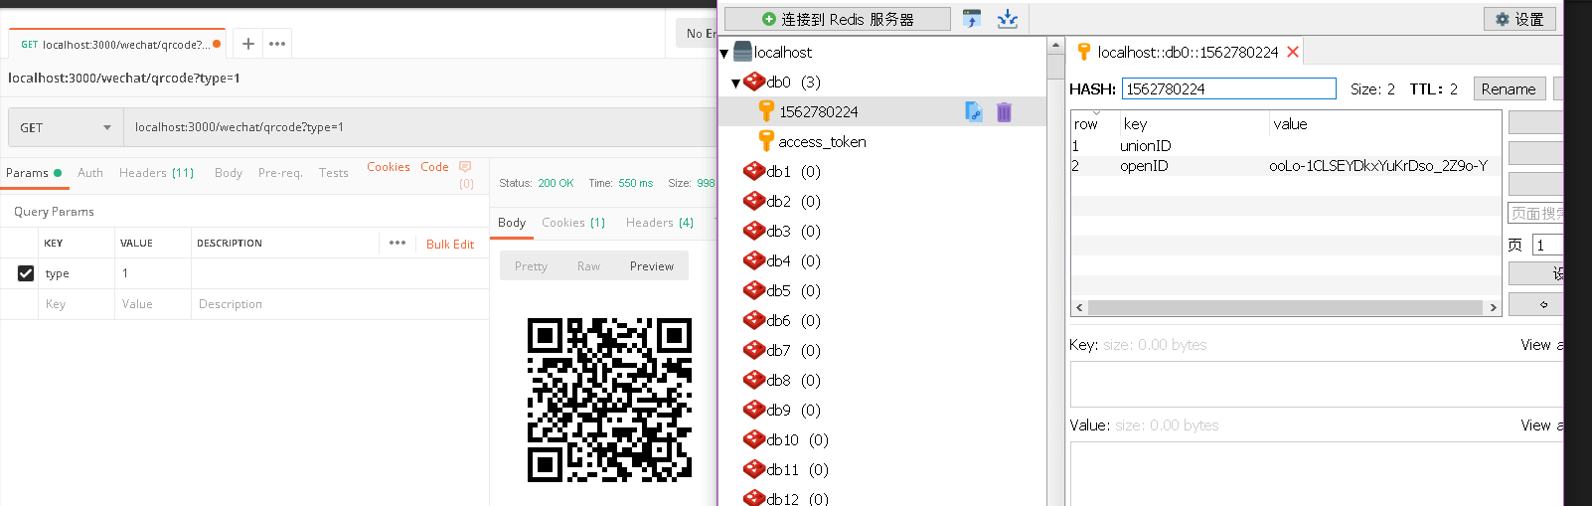This screenshot has width=1592, height=506.
Task: Open the Tests tab
Action: pos(334,173)
